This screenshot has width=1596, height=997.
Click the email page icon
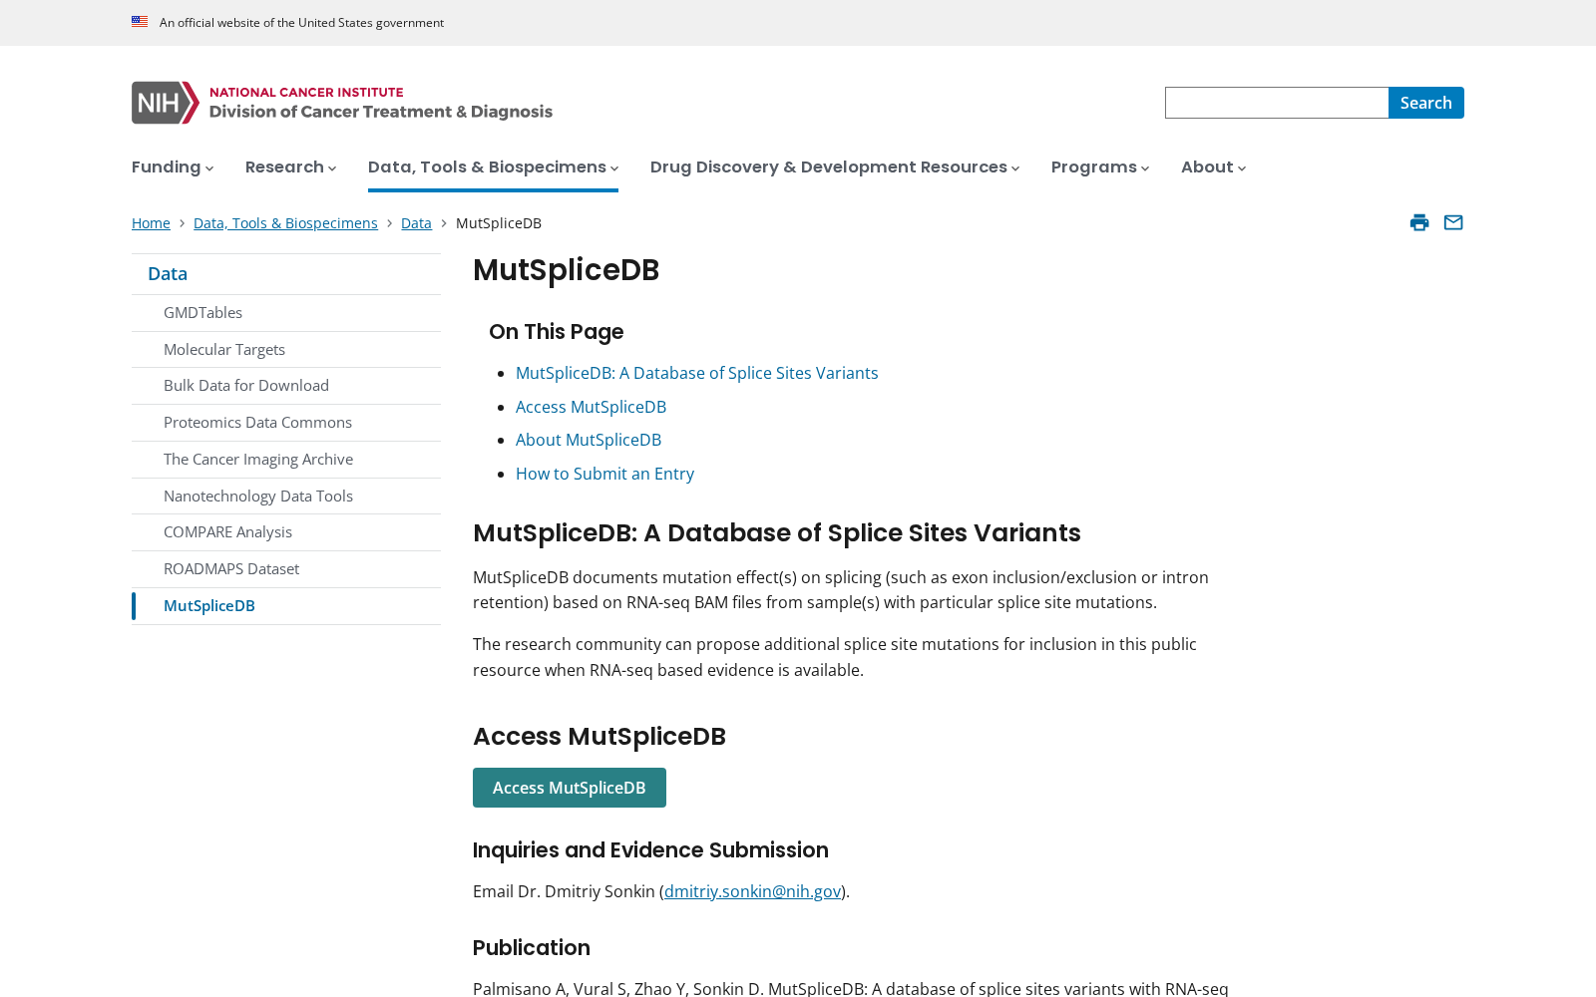tap(1453, 222)
